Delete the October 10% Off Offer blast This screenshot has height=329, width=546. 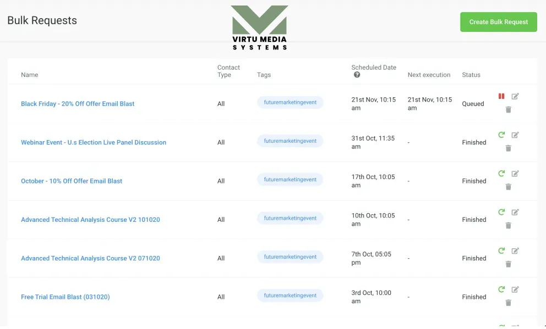(509, 187)
